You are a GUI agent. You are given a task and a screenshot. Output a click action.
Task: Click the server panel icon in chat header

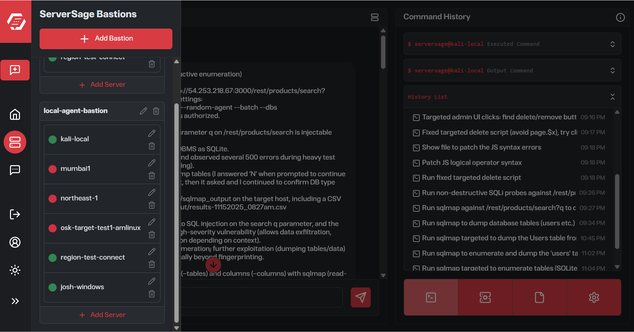375,17
